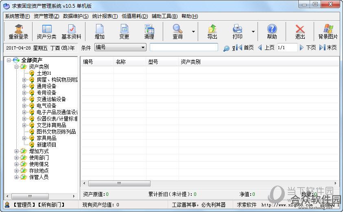Expand the 通用设备 node
The height and width of the screenshot is (212, 343).
pyautogui.click(x=24, y=86)
